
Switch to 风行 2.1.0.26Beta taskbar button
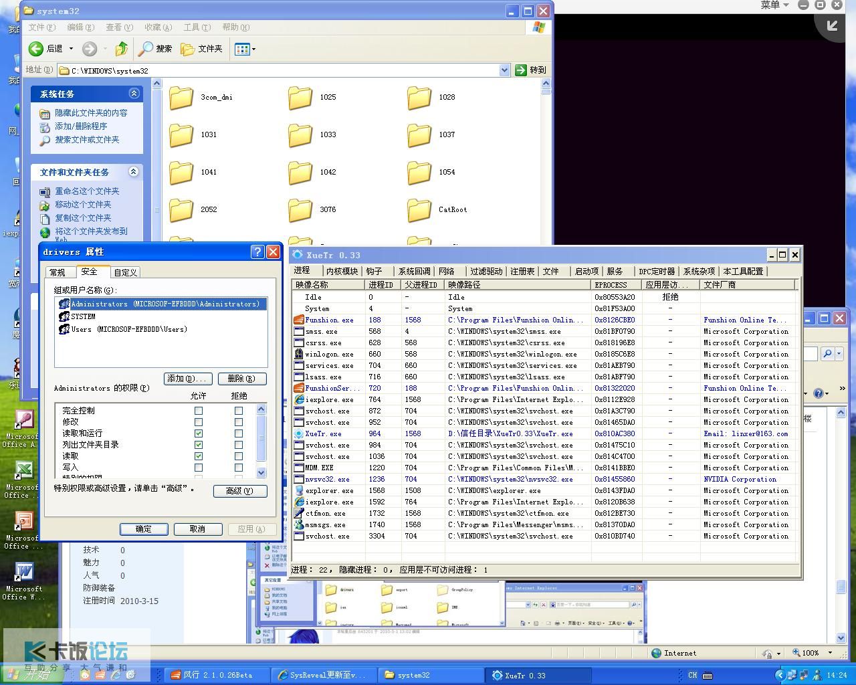click(x=218, y=675)
